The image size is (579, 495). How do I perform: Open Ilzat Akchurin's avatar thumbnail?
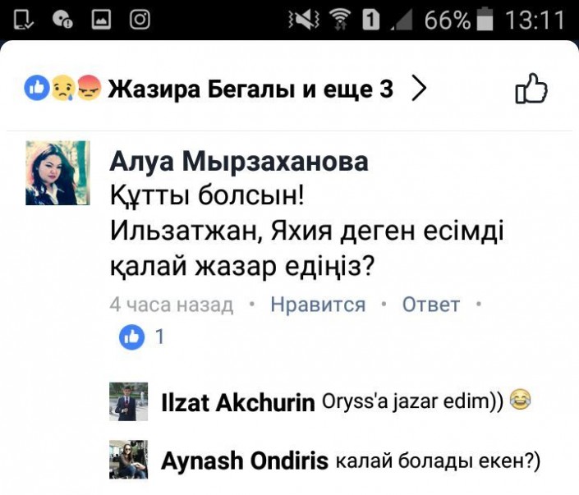(128, 401)
